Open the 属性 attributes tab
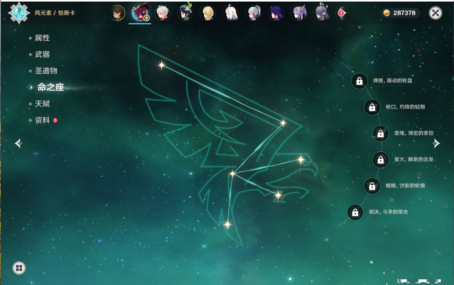 (x=42, y=38)
